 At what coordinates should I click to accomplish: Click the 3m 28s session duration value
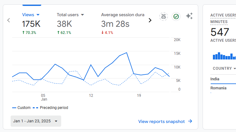coord(115,24)
